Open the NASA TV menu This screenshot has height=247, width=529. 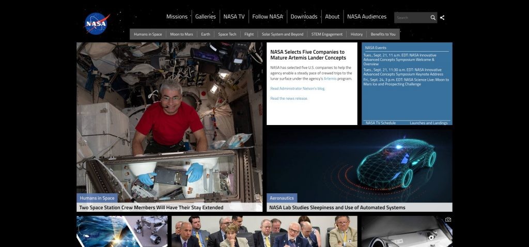(x=234, y=17)
